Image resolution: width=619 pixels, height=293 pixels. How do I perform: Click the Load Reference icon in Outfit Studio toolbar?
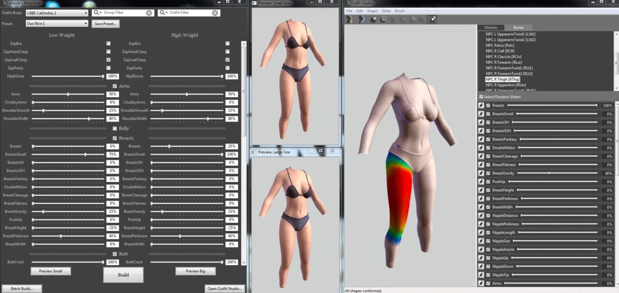[x=350, y=19]
